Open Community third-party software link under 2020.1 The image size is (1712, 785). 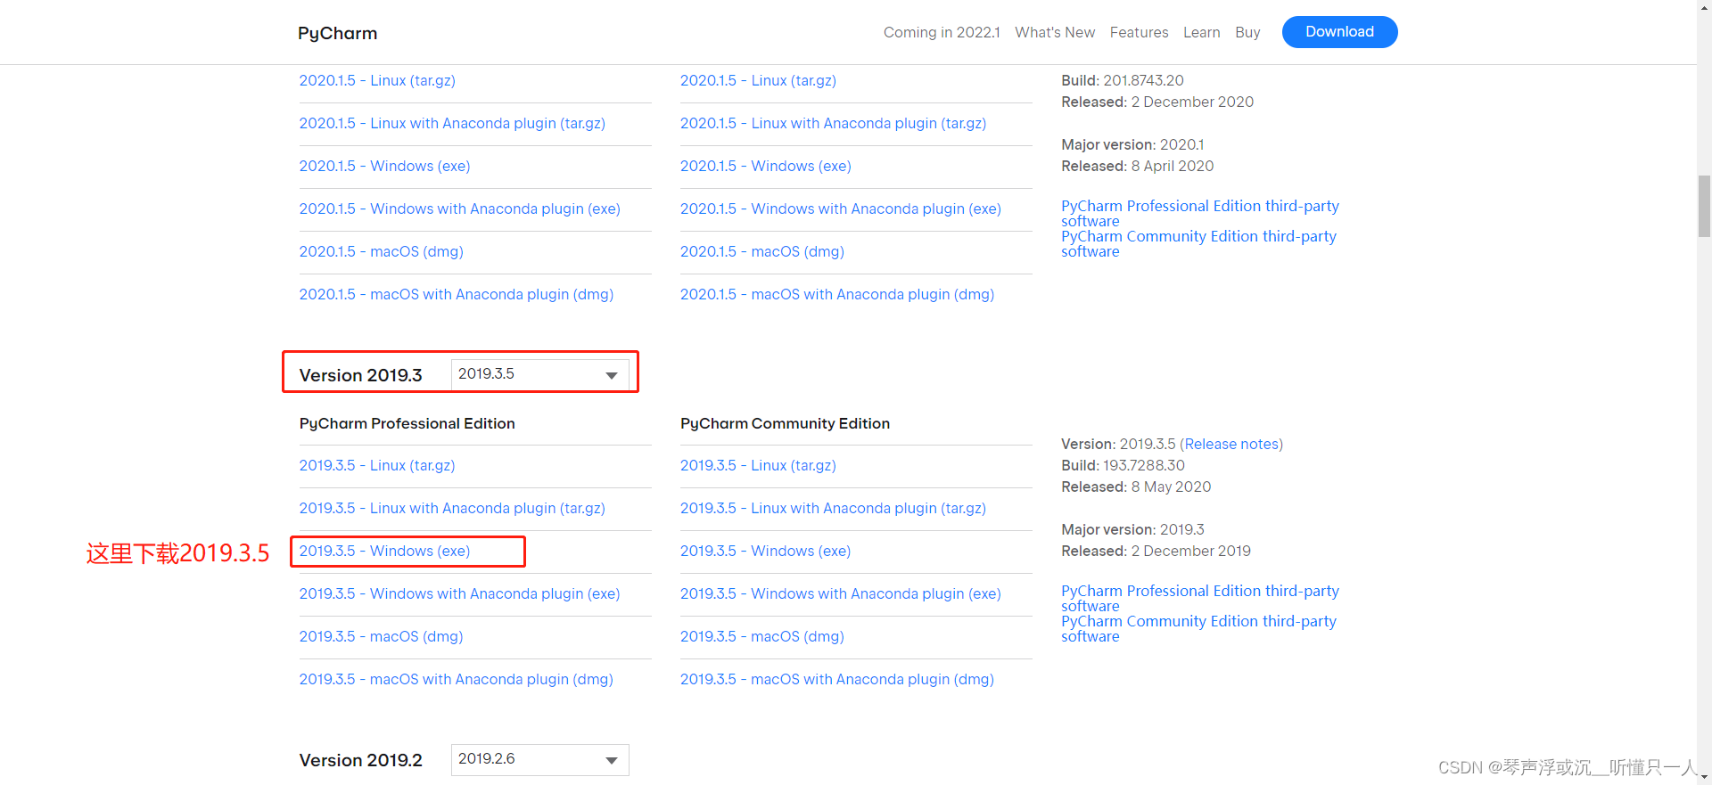(x=1198, y=243)
